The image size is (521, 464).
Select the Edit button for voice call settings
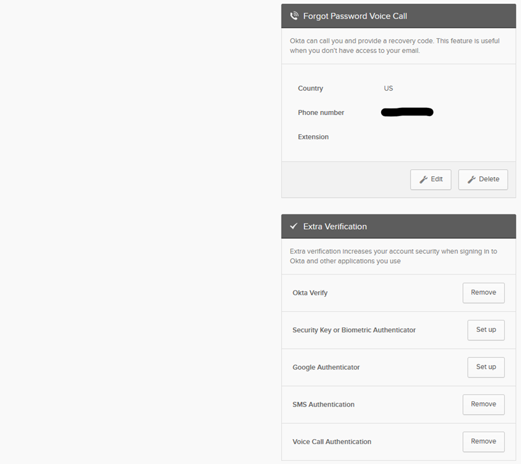click(x=430, y=179)
